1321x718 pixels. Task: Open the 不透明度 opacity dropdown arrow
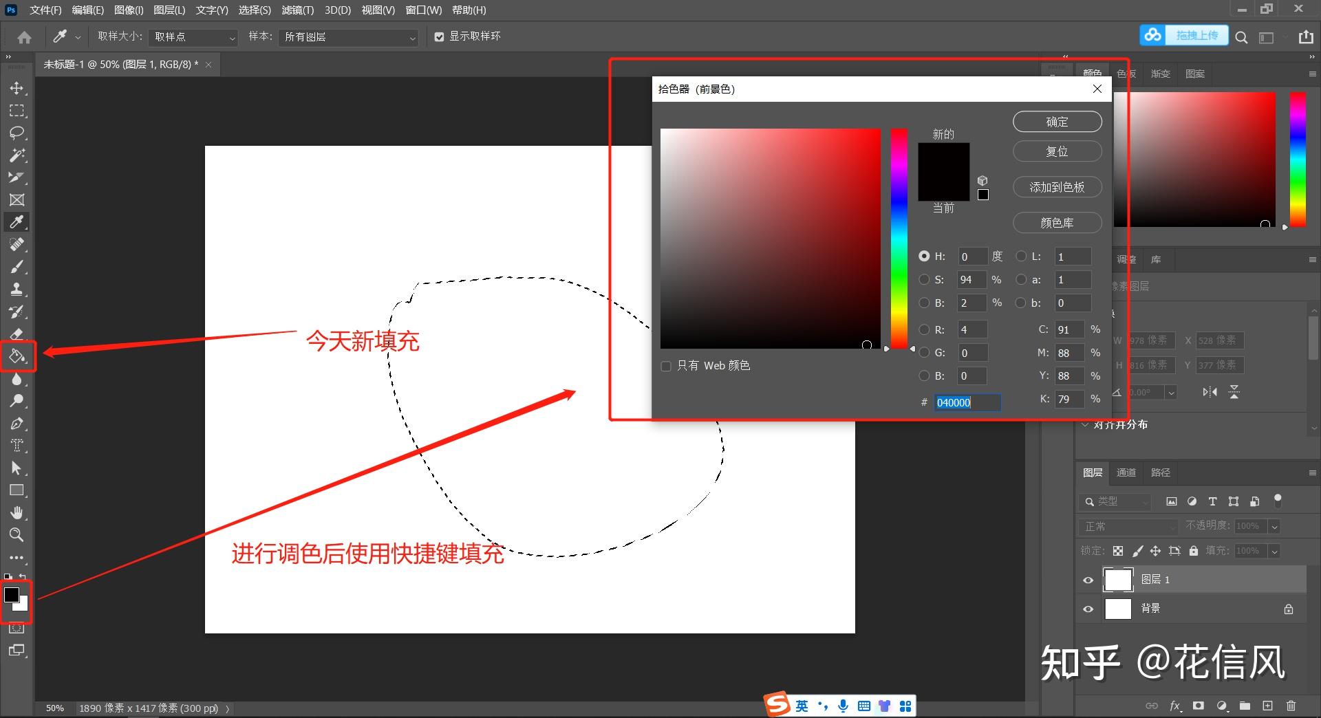coord(1274,526)
